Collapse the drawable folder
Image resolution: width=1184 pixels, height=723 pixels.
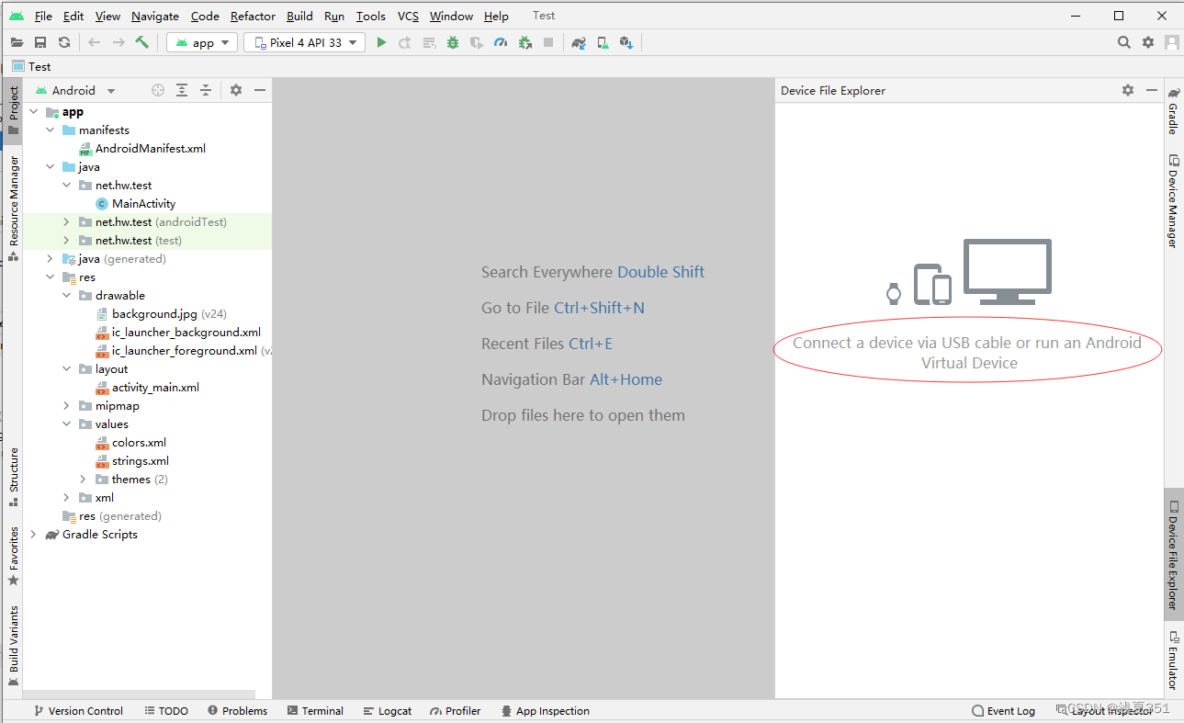pos(66,296)
